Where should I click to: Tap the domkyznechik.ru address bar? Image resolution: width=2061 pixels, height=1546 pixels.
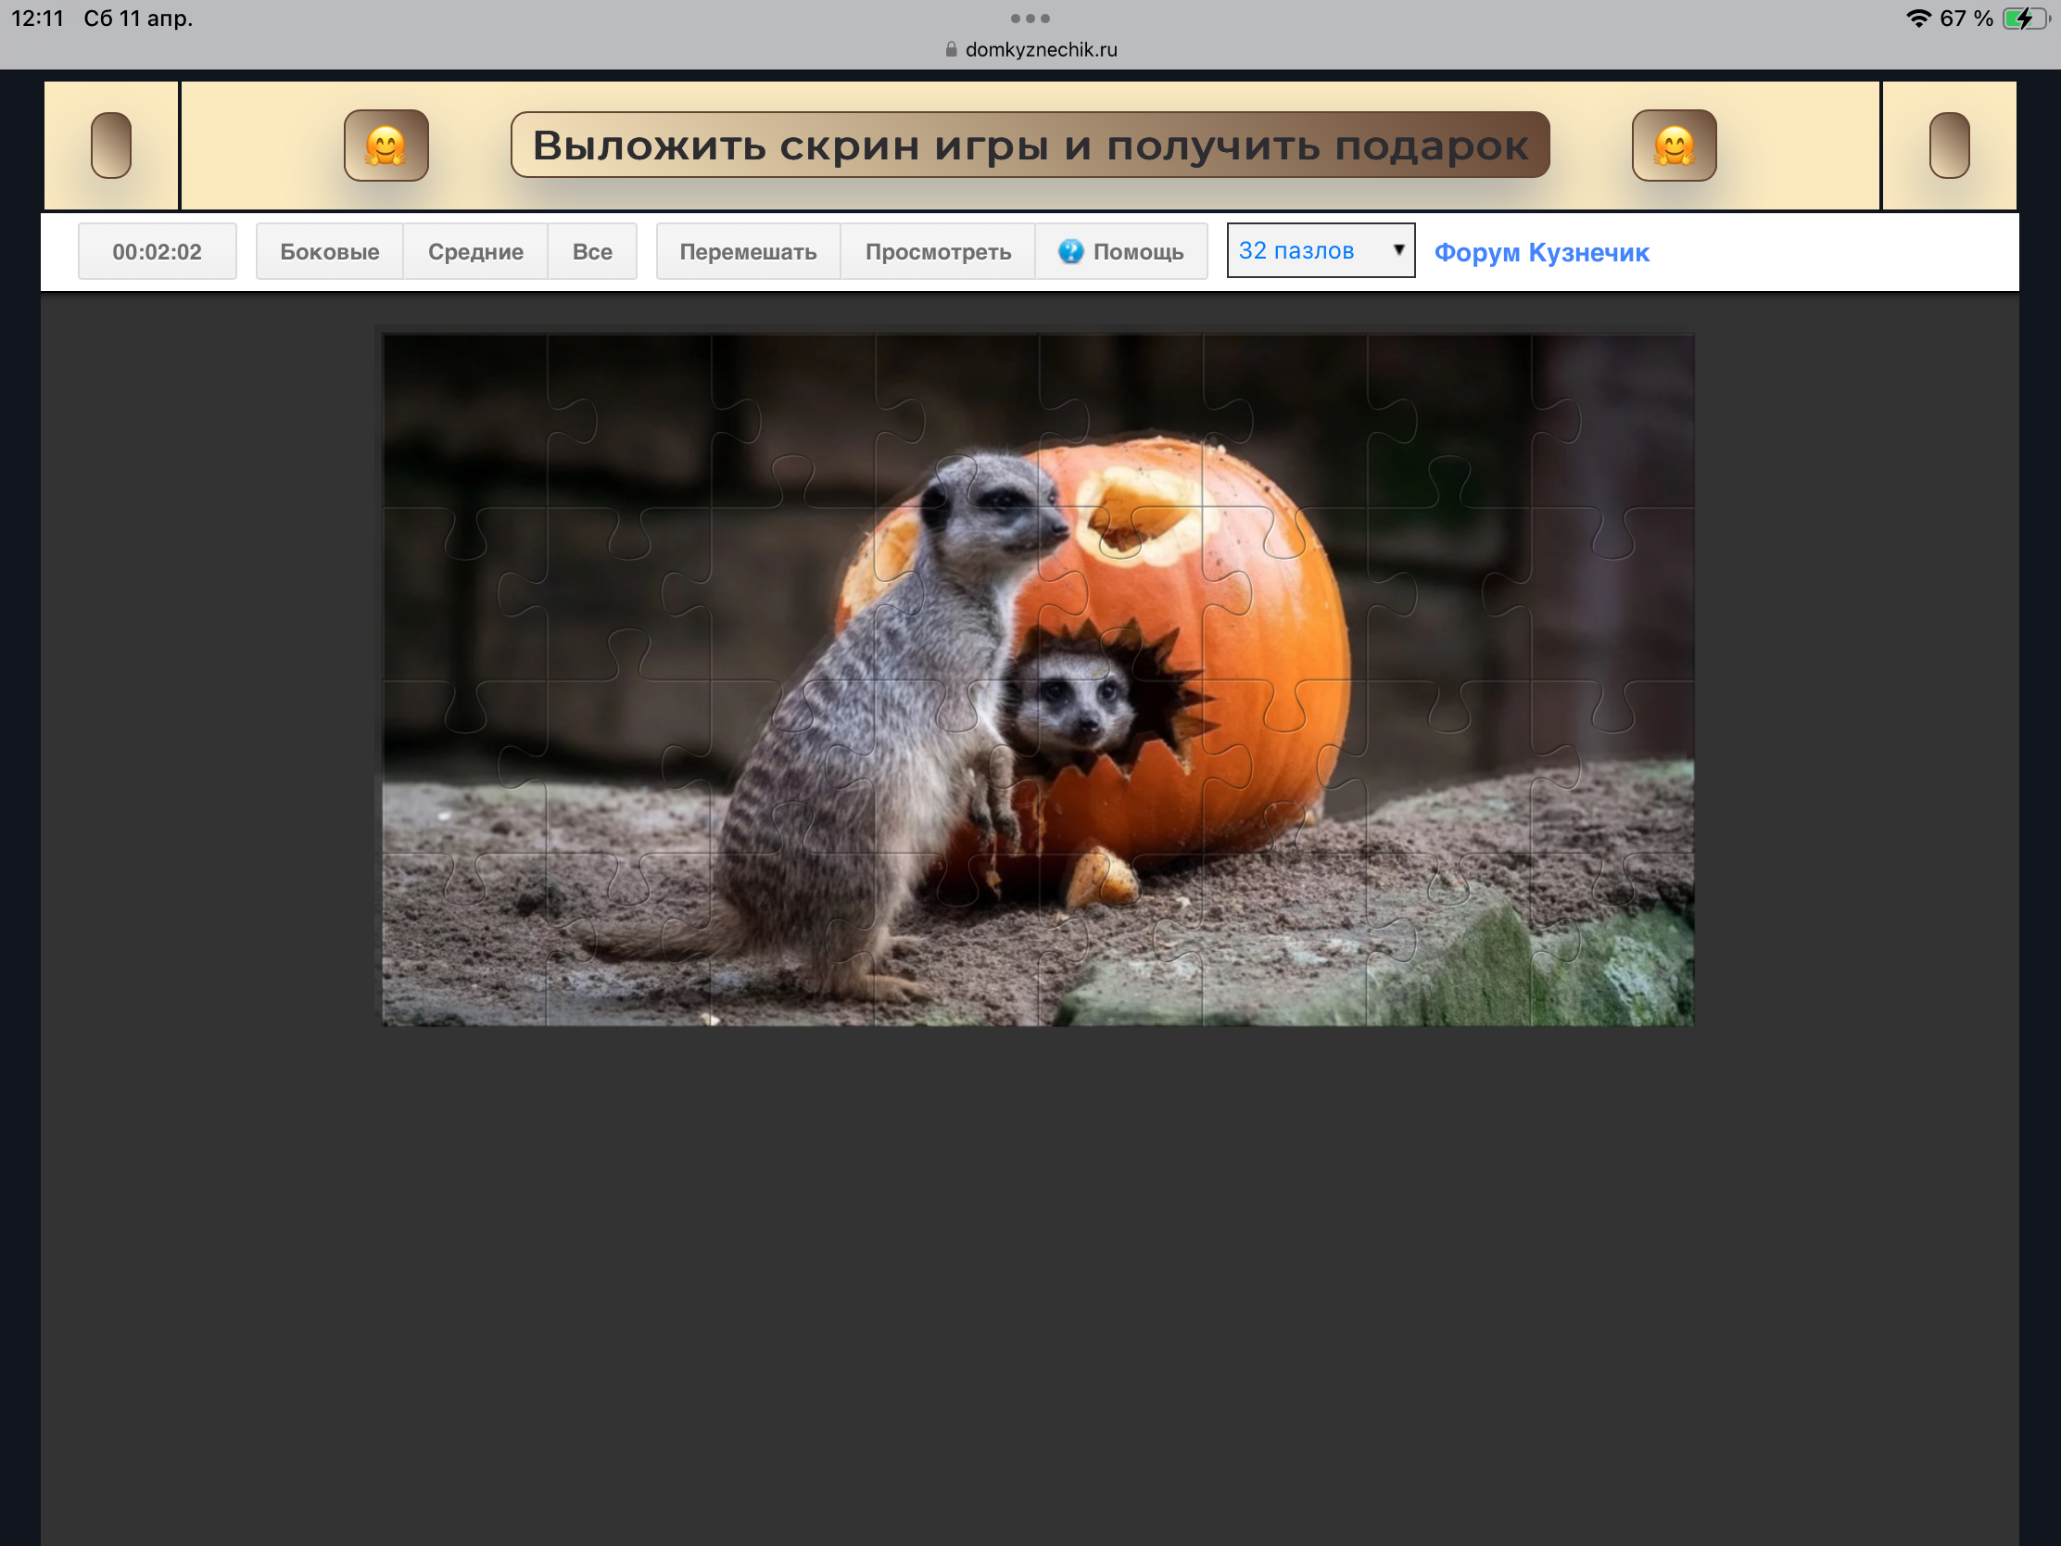point(1040,49)
